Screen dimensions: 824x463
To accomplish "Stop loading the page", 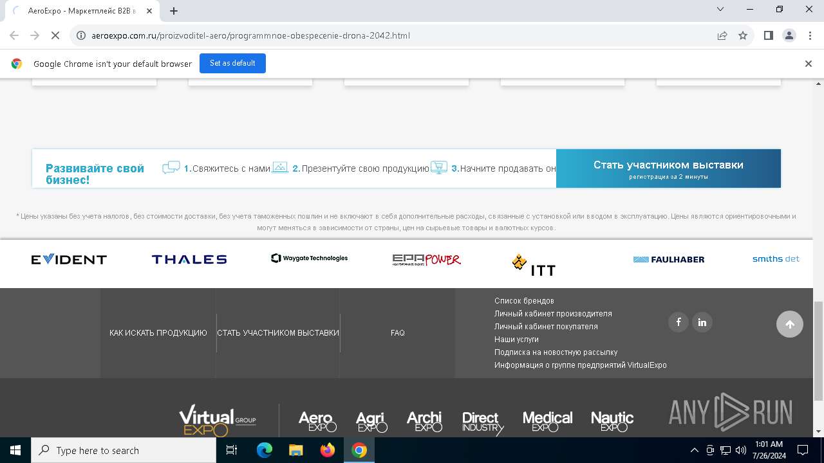I will tap(55, 35).
